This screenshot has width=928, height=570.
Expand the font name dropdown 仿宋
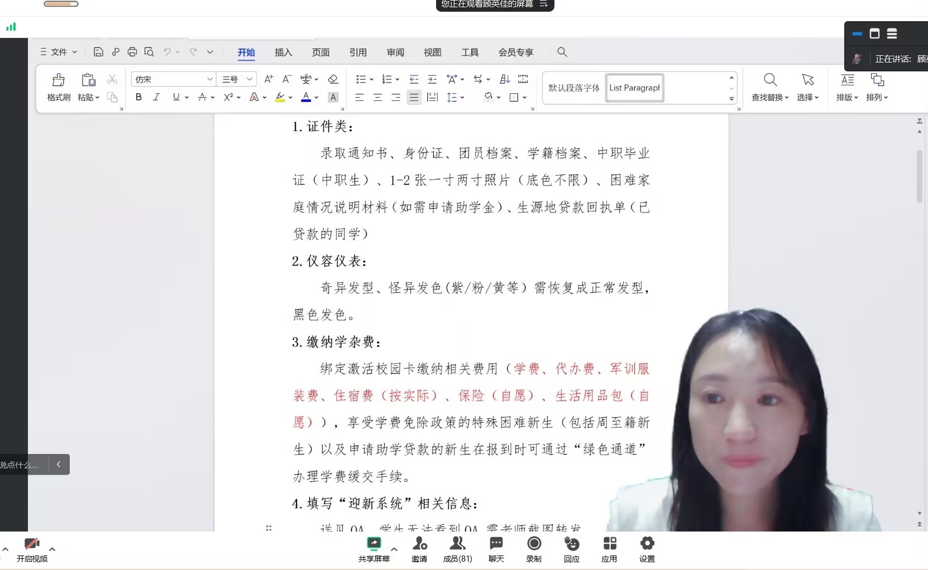click(x=209, y=79)
